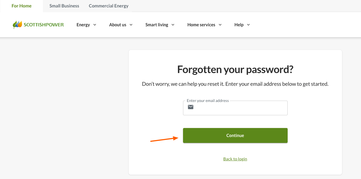Viewport: 361px width, 179px height.
Task: Switch to the Commercial Energy tab
Action: coord(109,6)
